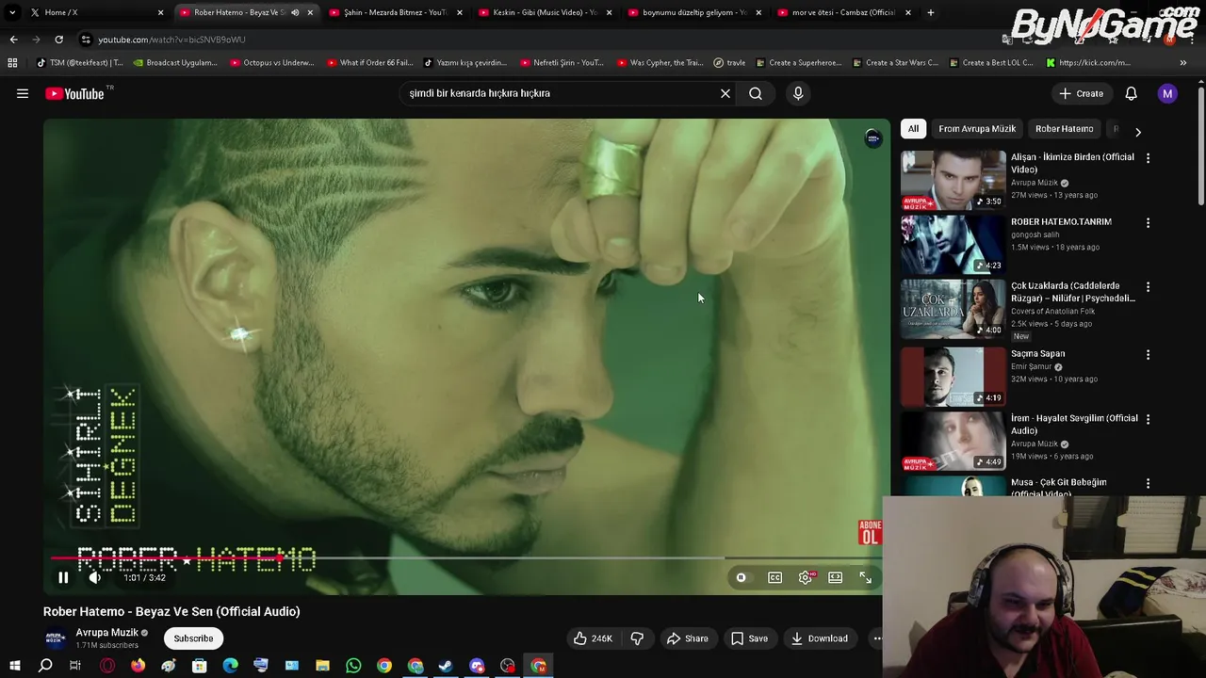Open the tab search dropdown arrow
Screen dimensions: 1206x678
12,12
